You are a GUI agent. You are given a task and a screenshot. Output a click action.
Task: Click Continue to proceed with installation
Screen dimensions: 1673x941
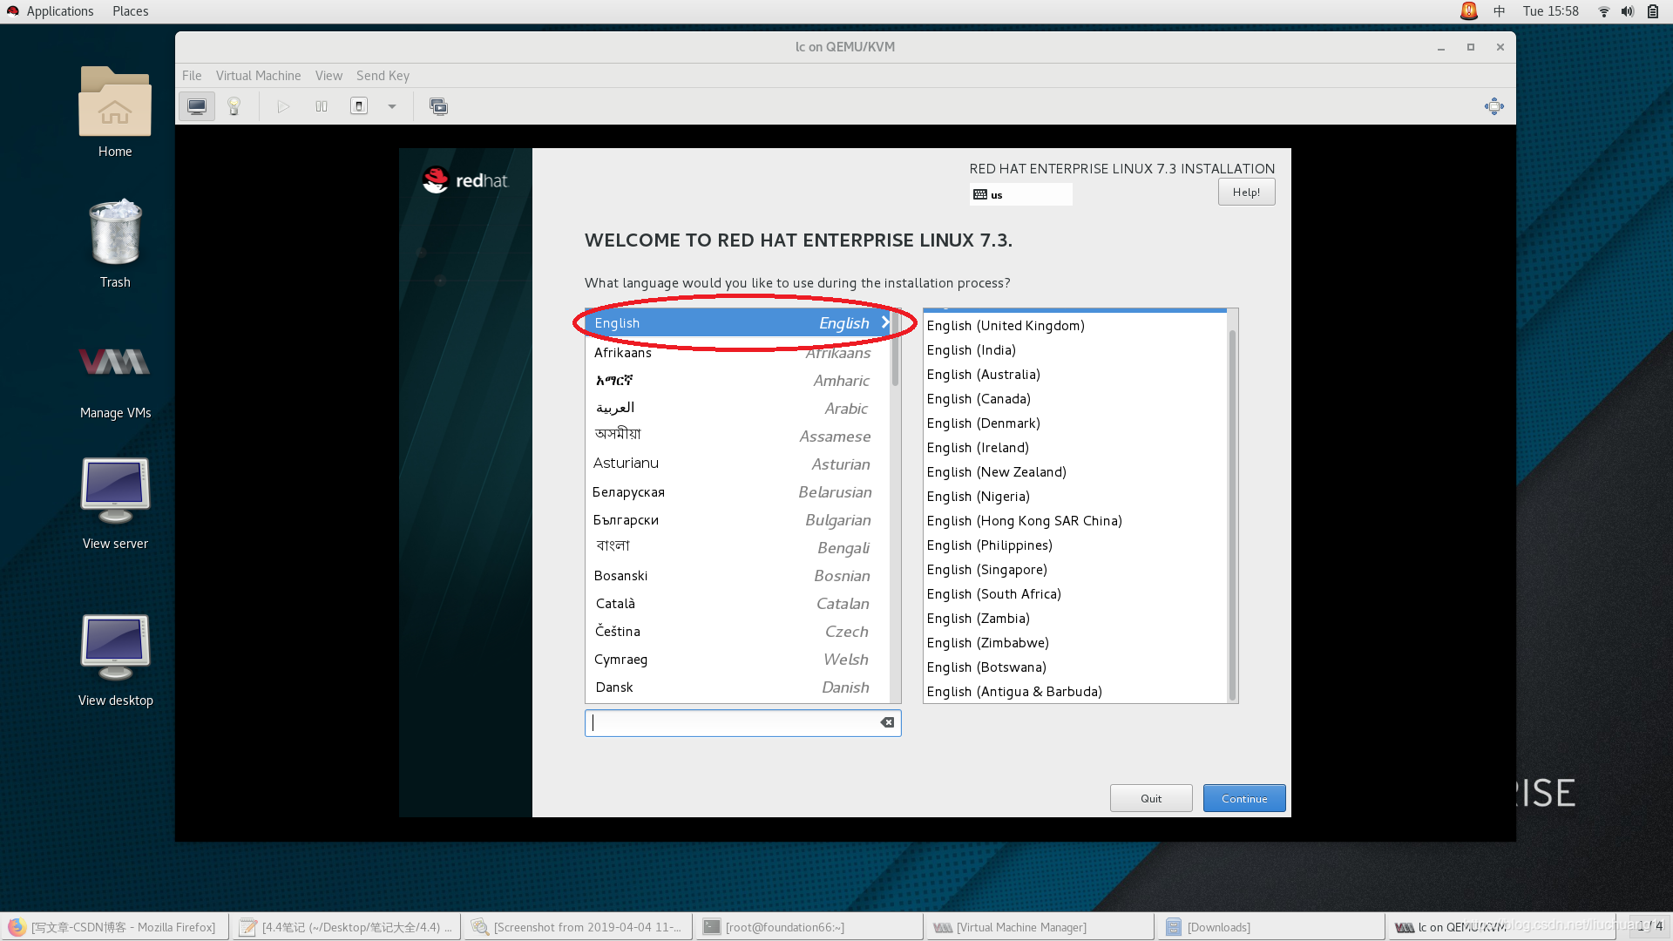click(1244, 798)
